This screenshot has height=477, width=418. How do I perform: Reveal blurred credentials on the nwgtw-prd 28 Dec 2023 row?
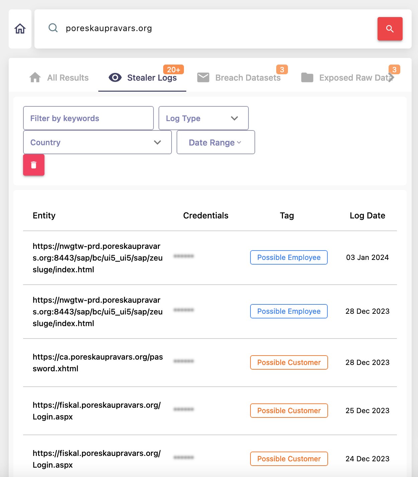click(x=184, y=310)
